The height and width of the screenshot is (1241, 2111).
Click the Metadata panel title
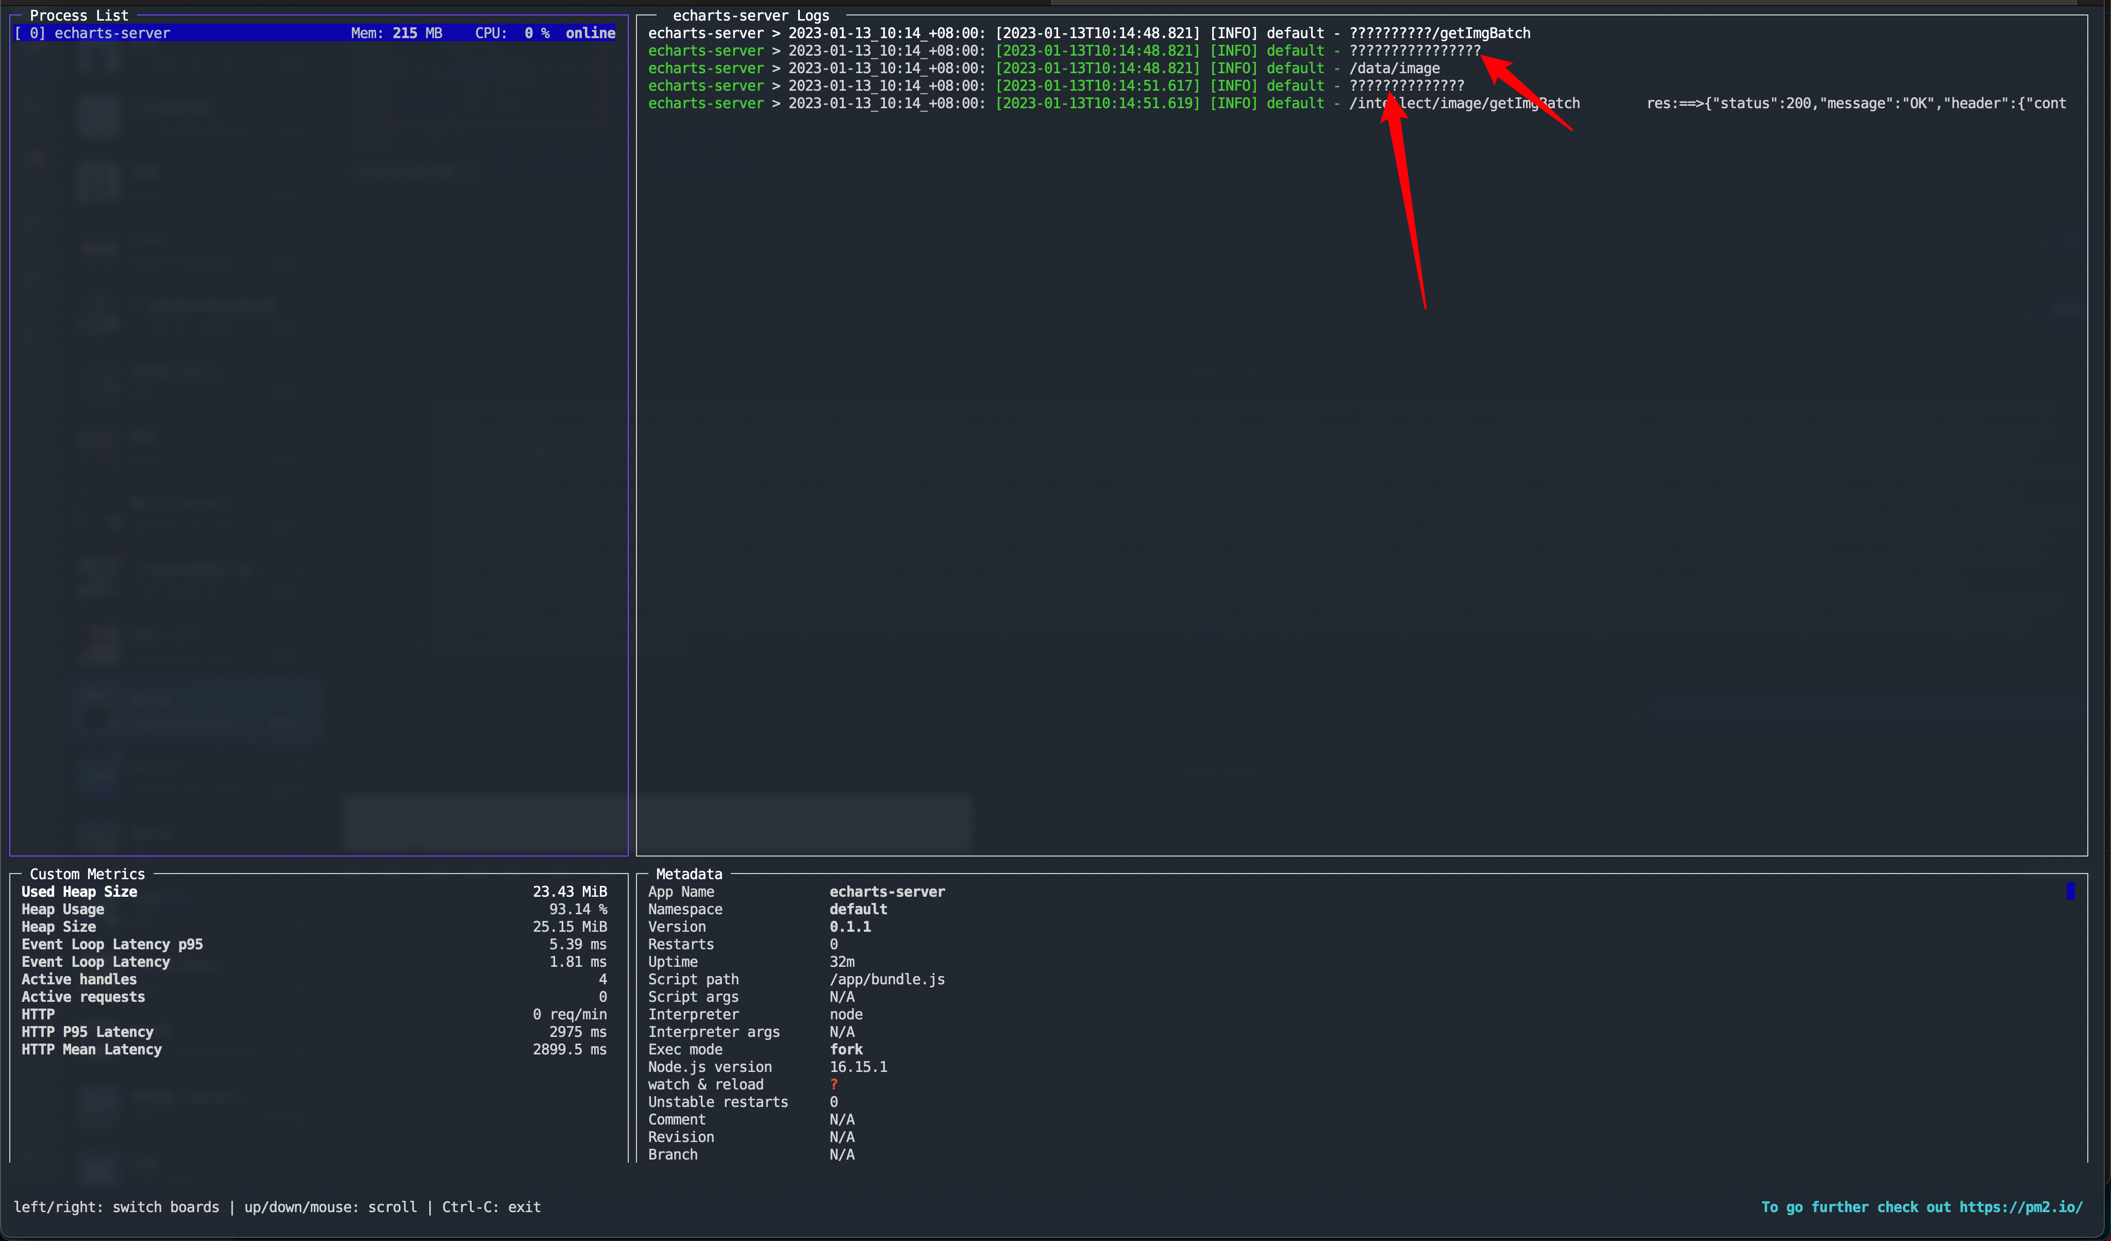689,874
